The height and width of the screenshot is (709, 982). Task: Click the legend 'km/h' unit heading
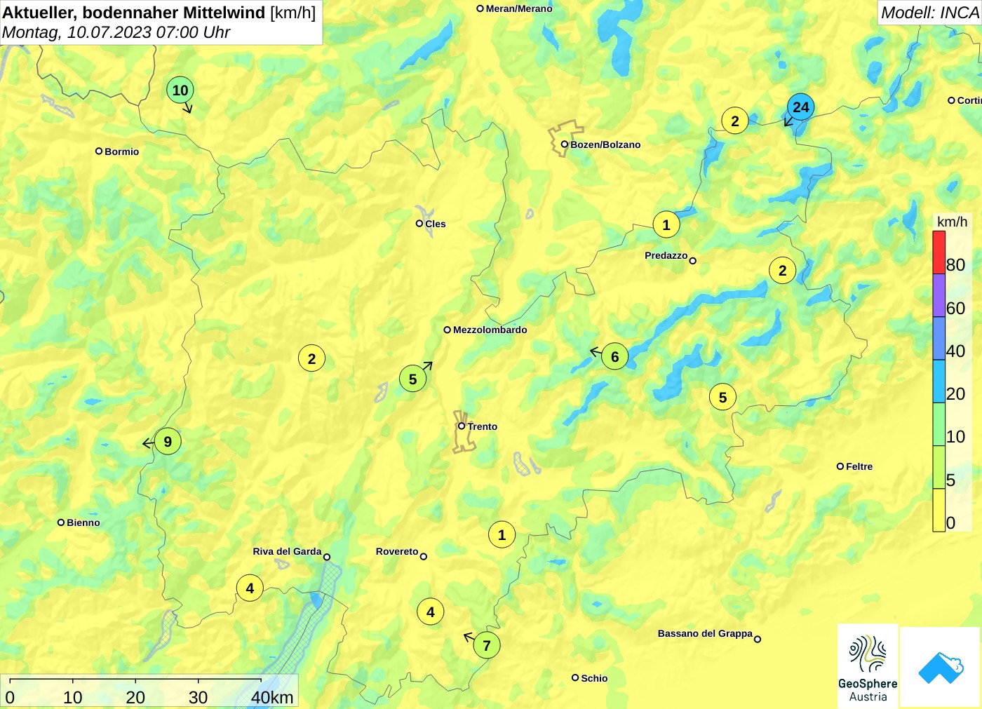(952, 222)
